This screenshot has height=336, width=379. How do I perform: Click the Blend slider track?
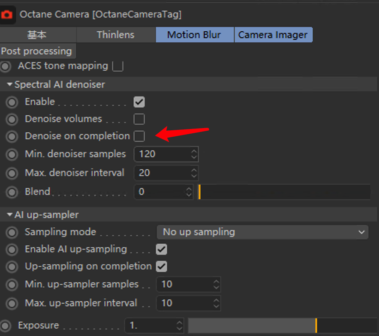pos(285,192)
